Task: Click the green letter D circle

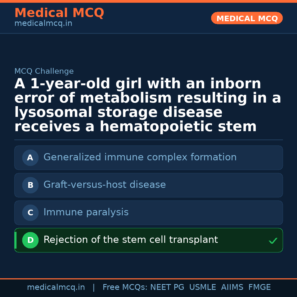Action: tap(30, 240)
